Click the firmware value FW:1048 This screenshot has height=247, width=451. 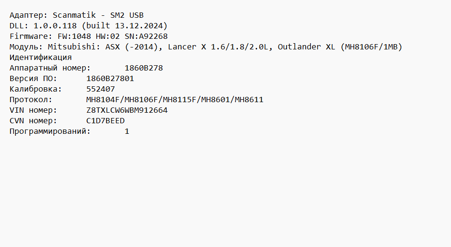click(x=74, y=36)
